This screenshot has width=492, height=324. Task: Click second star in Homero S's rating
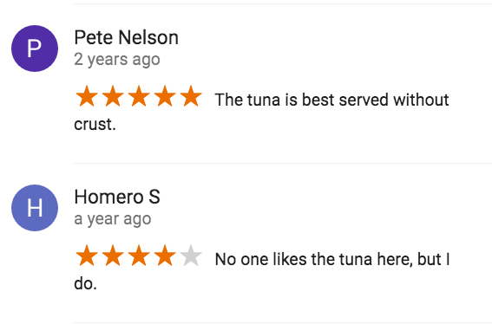pos(113,256)
